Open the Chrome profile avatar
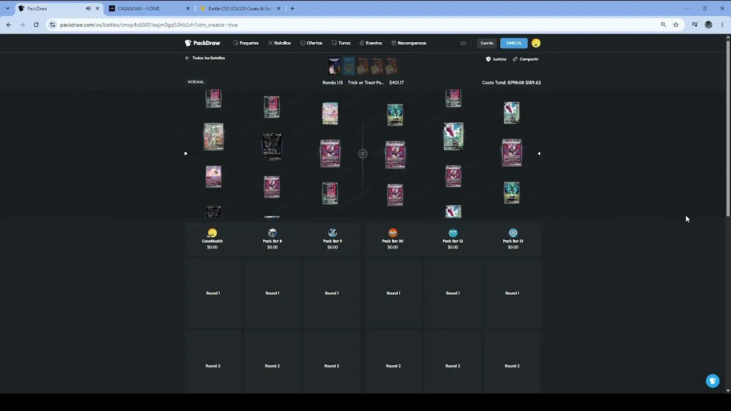This screenshot has height=411, width=731. [709, 25]
